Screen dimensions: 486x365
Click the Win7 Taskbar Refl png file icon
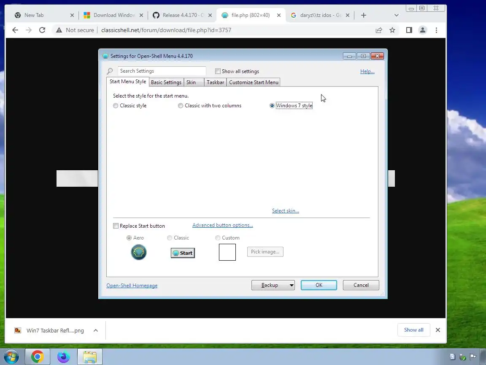tap(18, 330)
